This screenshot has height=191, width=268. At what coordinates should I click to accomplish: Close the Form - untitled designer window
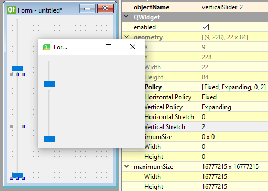(x=105, y=8)
